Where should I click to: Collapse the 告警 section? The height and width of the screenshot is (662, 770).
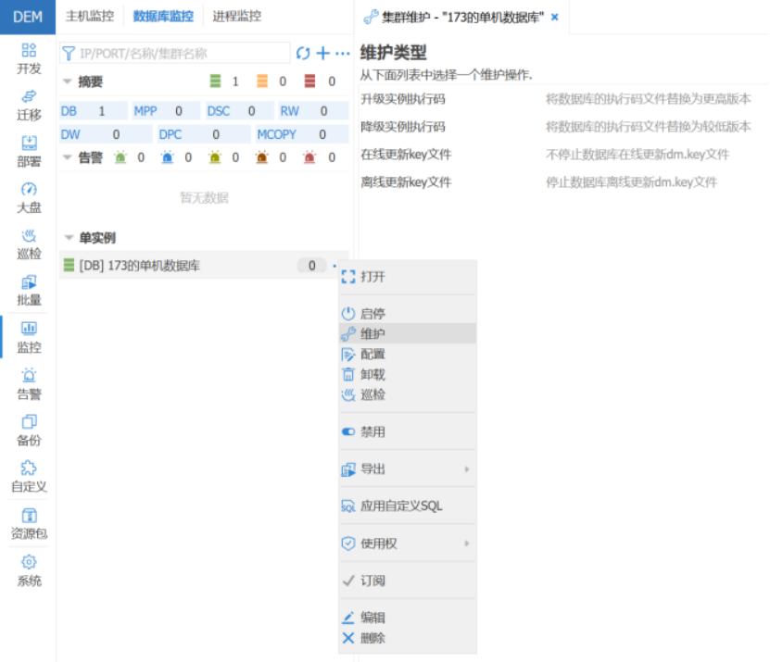pyautogui.click(x=68, y=157)
